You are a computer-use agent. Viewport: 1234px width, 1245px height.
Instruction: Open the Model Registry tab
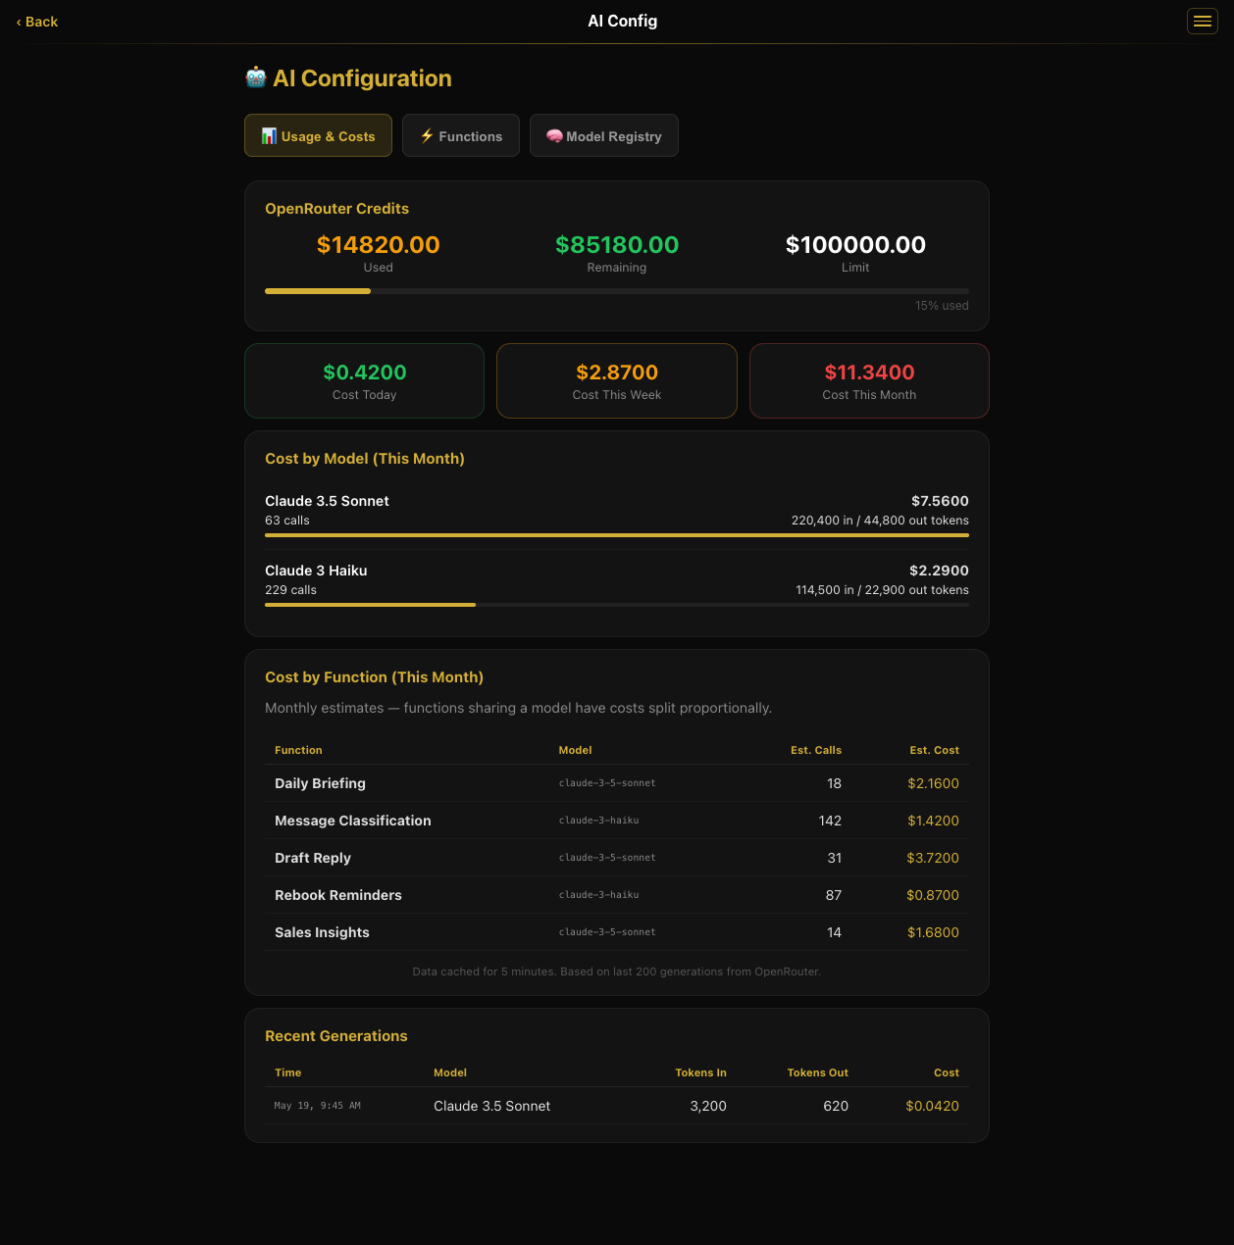click(604, 135)
